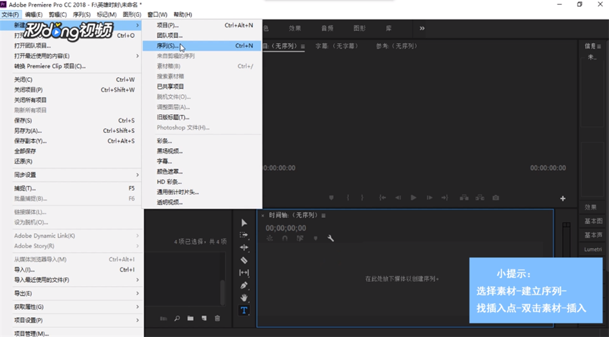609x337 pixels.
Task: Select the Hand tool
Action: pos(244,298)
